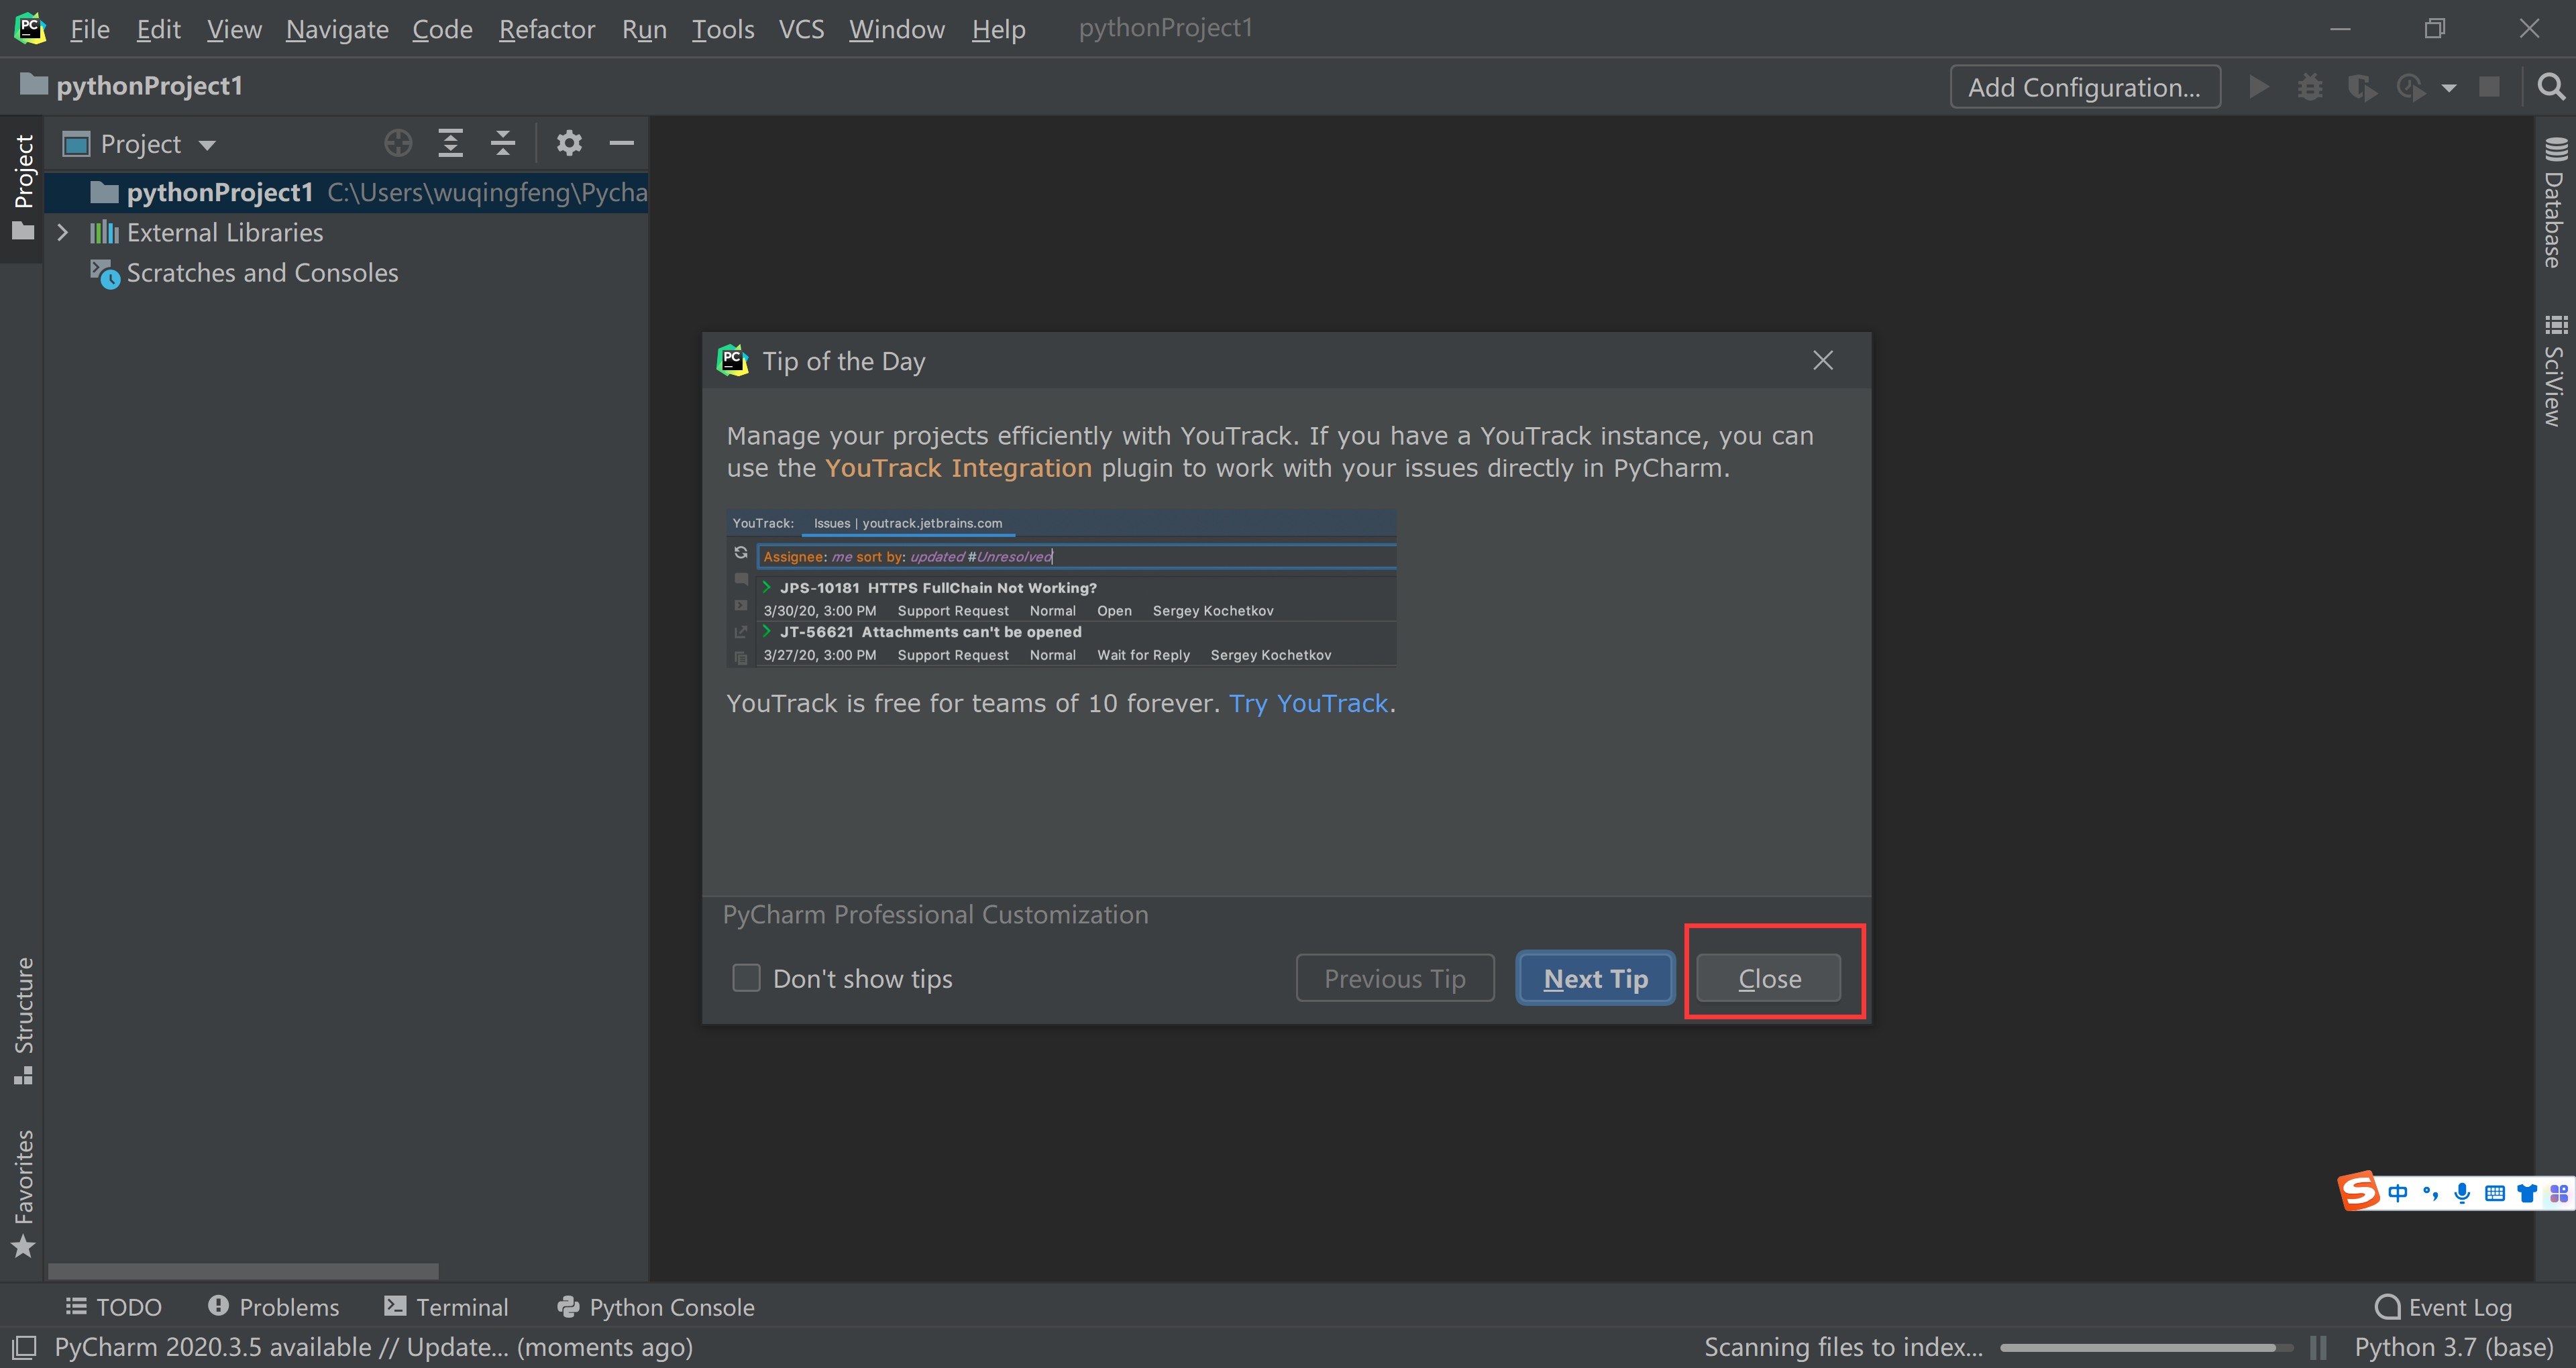Click the Project panel horizontal scrollbar
Screen dimensions: 2576x1368
coord(243,1270)
